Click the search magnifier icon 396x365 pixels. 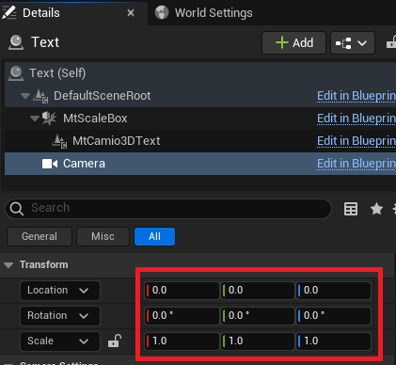click(16, 208)
